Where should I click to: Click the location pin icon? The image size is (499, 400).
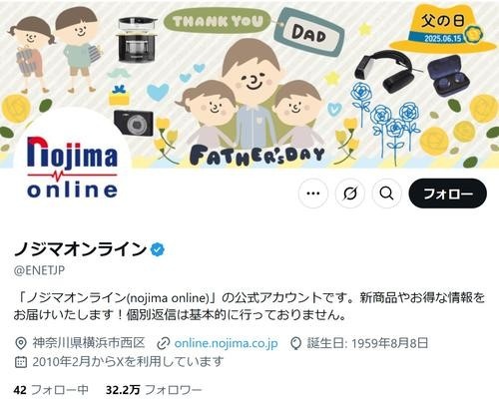coord(21,343)
